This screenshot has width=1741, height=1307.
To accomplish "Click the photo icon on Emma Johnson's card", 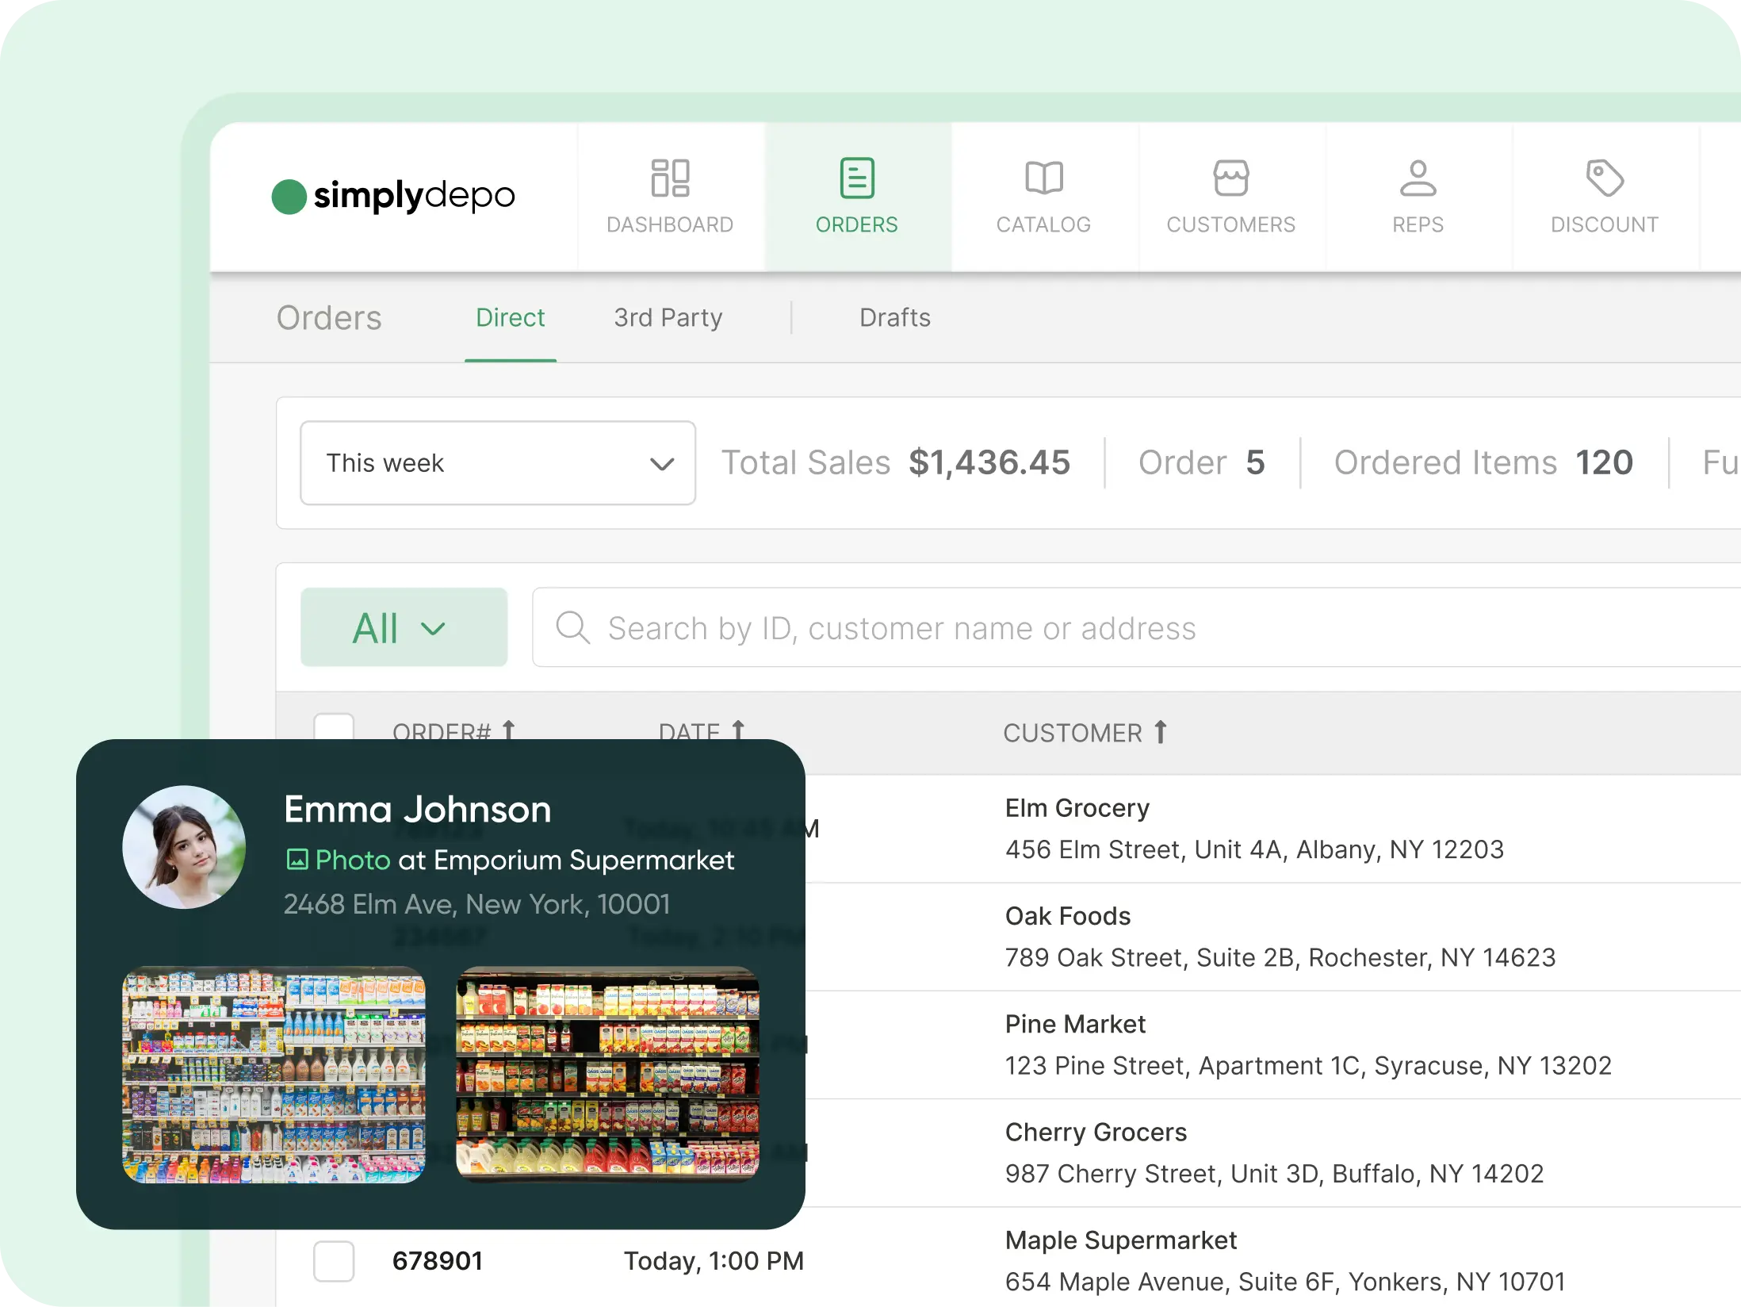I will point(297,860).
